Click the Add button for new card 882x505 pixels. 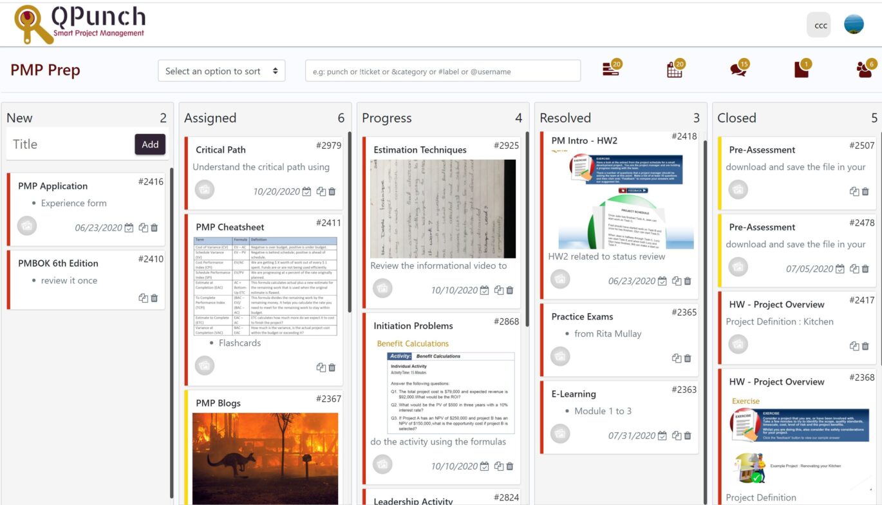click(x=150, y=144)
